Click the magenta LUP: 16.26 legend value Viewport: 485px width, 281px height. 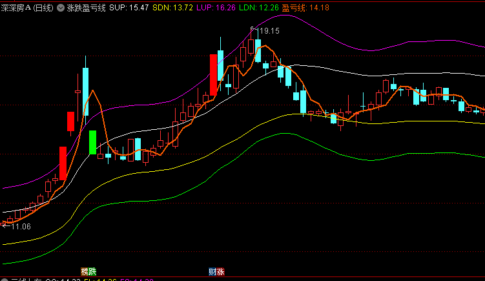pos(216,8)
